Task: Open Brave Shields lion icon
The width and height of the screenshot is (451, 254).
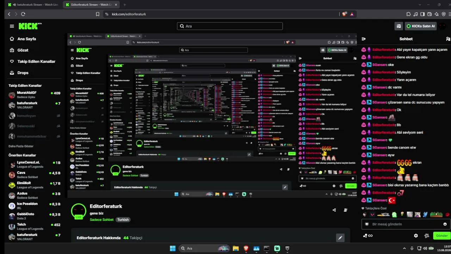Action: pos(344,14)
